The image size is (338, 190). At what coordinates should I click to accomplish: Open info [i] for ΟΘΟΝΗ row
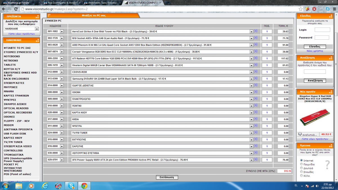pos(256,92)
